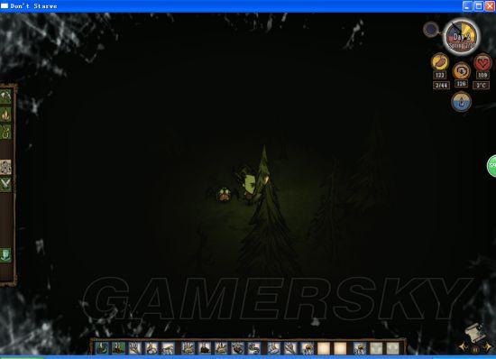The width and height of the screenshot is (496, 359).
Task: Maximize the Don't Starve window
Action: [479, 6]
